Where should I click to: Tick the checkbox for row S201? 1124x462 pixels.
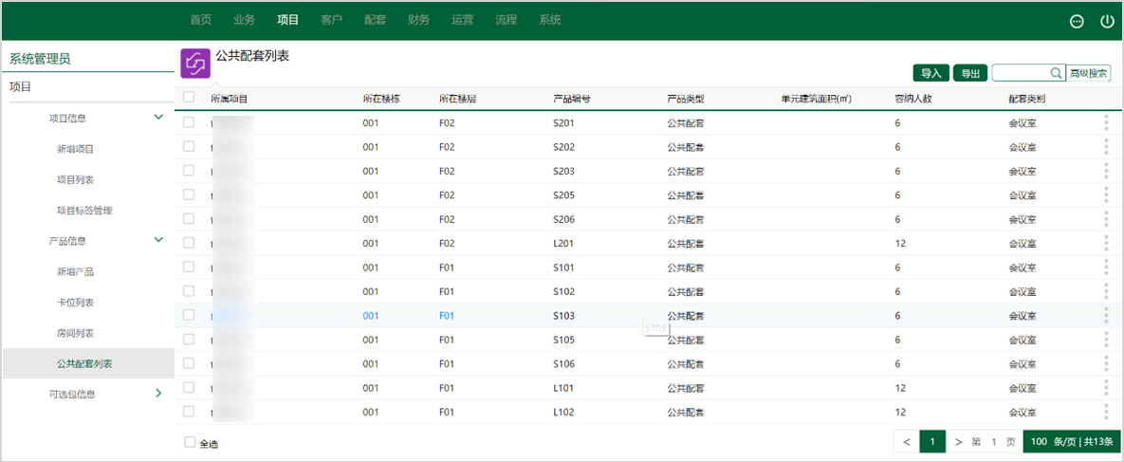tap(189, 122)
